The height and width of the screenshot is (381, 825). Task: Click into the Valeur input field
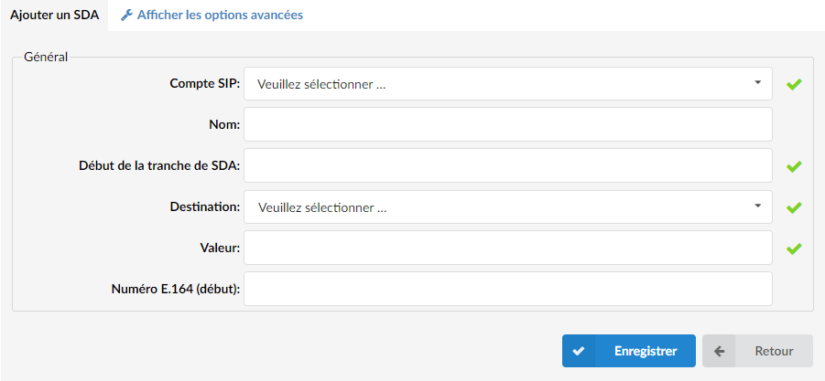point(508,248)
